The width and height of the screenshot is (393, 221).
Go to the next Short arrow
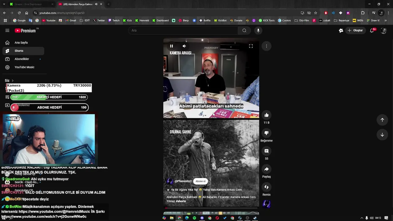click(382, 135)
